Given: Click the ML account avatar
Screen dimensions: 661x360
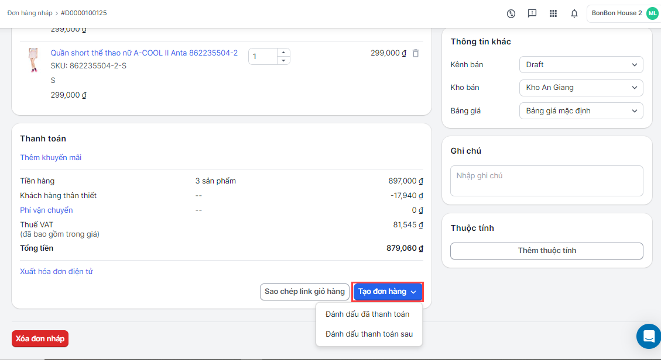Looking at the screenshot, I should tap(652, 13).
